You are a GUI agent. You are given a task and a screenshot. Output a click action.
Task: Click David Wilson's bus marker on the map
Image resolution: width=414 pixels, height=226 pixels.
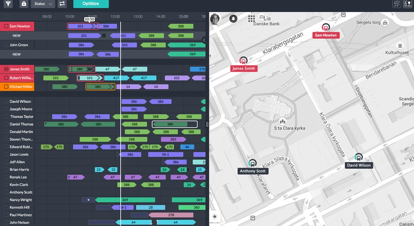click(x=359, y=157)
